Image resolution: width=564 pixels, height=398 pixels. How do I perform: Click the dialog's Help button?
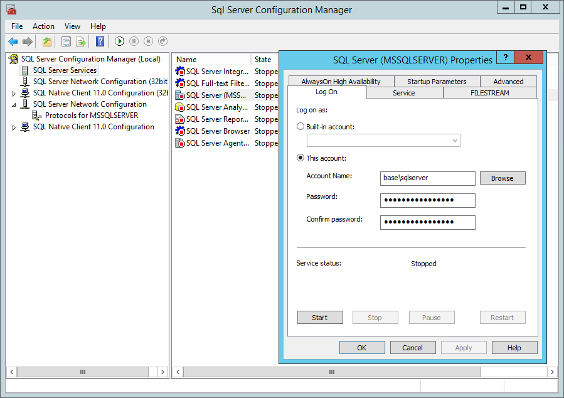pos(514,348)
